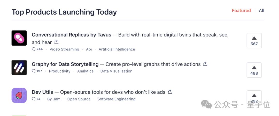The height and width of the screenshot is (116, 279).
Task: View 197 comments on Graphy
Action: pyautogui.click(x=37, y=71)
